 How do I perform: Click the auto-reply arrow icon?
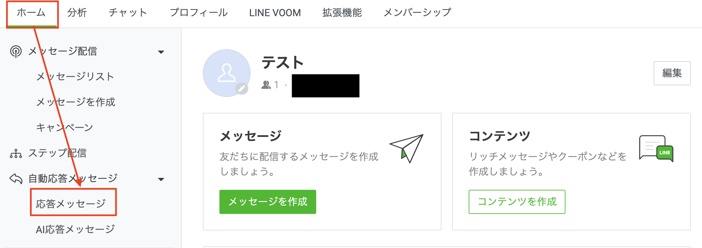[x=16, y=179]
